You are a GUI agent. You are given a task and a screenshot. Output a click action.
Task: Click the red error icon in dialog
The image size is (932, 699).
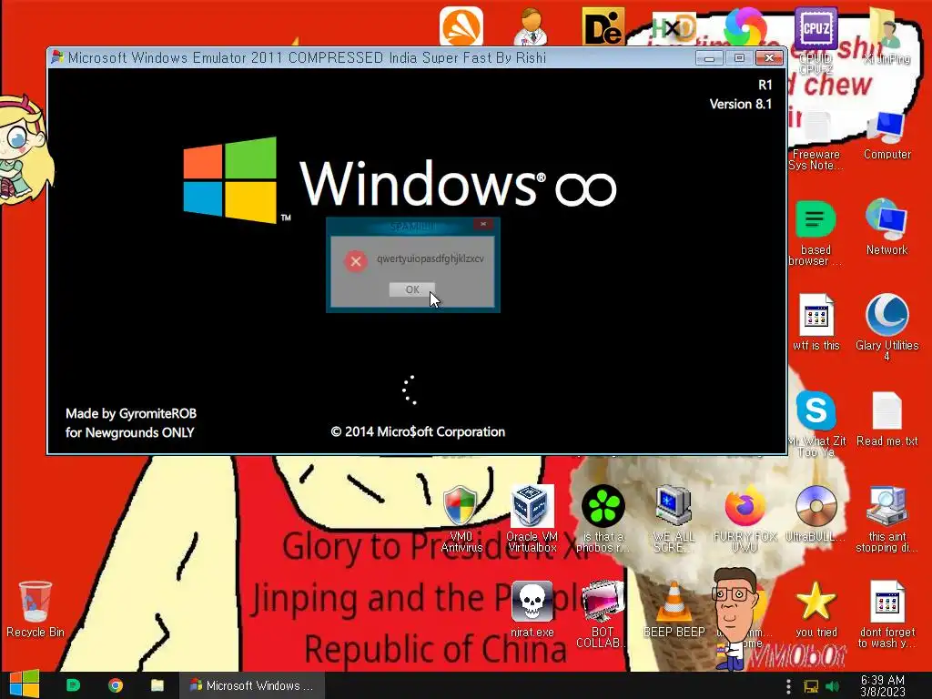tap(356, 261)
